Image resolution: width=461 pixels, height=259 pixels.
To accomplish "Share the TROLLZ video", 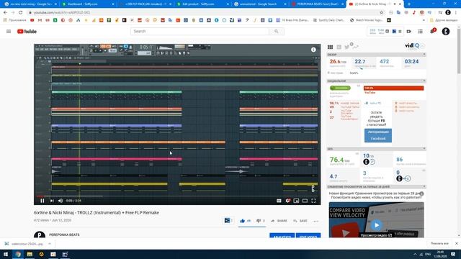I will point(279,221).
